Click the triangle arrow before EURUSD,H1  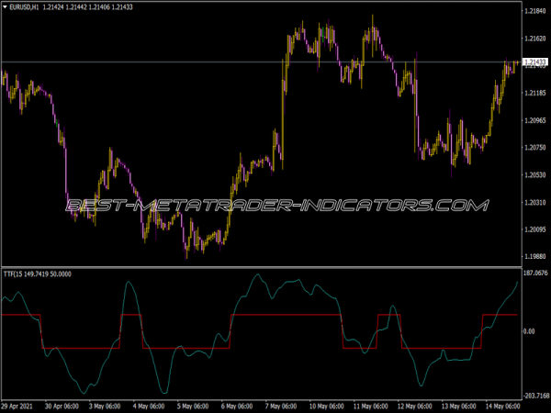click(x=6, y=7)
